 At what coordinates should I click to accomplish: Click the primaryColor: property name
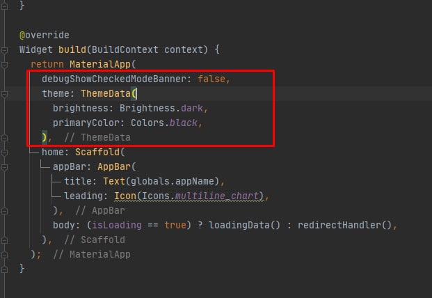coord(89,123)
